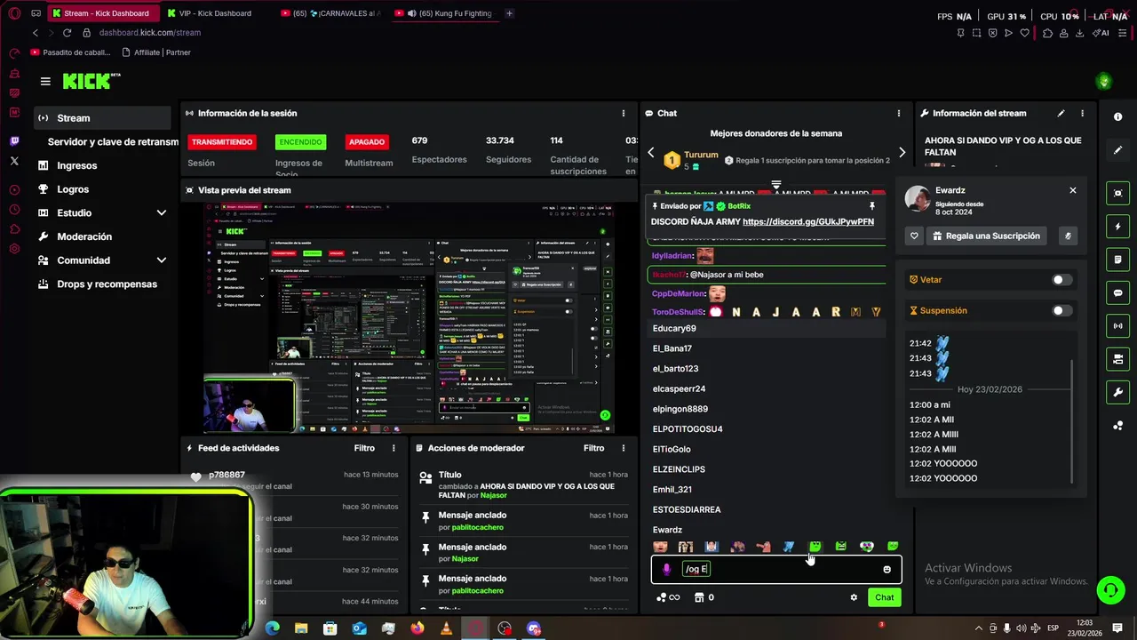This screenshot has width=1137, height=640.
Task: Open the green support headset button
Action: (1109, 590)
